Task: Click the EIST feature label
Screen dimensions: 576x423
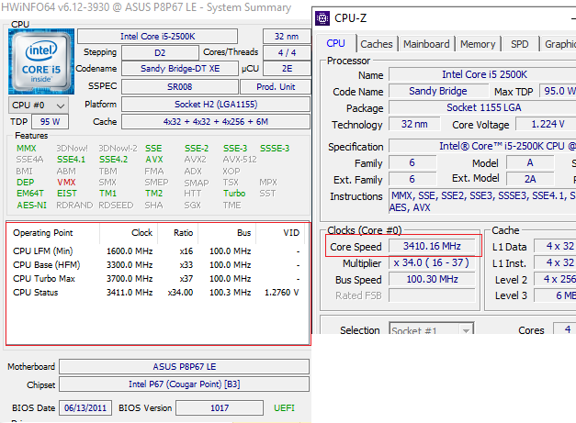Action: [x=67, y=194]
